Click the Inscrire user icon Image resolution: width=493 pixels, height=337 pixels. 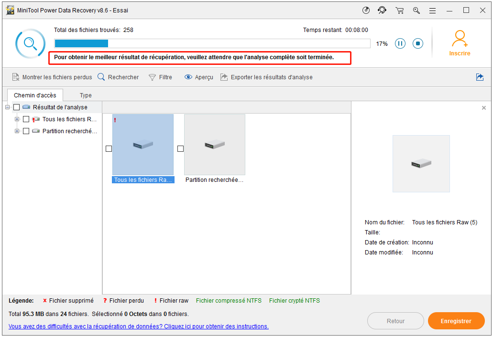(x=460, y=38)
